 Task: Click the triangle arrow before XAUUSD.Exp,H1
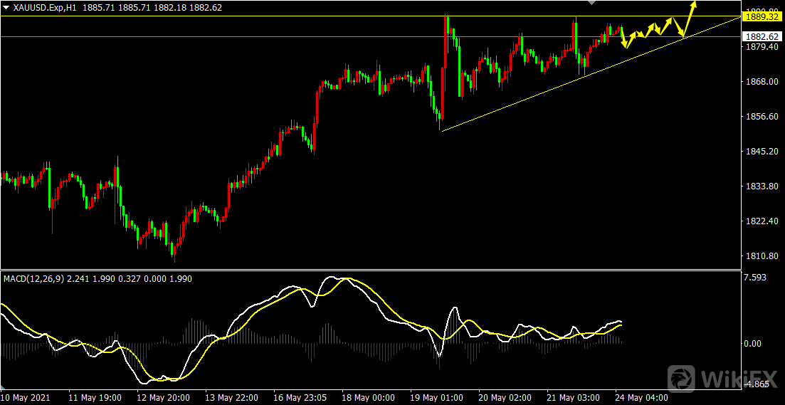[6, 6]
